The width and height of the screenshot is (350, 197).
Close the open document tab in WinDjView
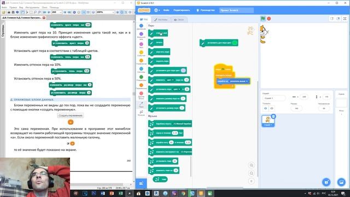pyautogui.click(x=44, y=18)
